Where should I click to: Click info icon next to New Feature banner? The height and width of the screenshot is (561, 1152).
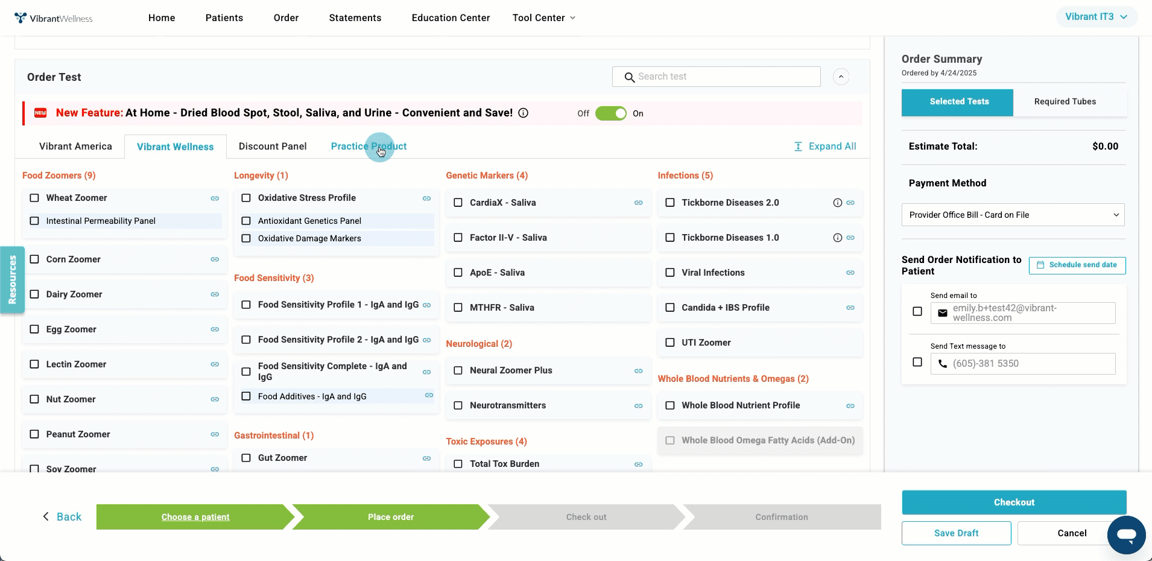(523, 113)
